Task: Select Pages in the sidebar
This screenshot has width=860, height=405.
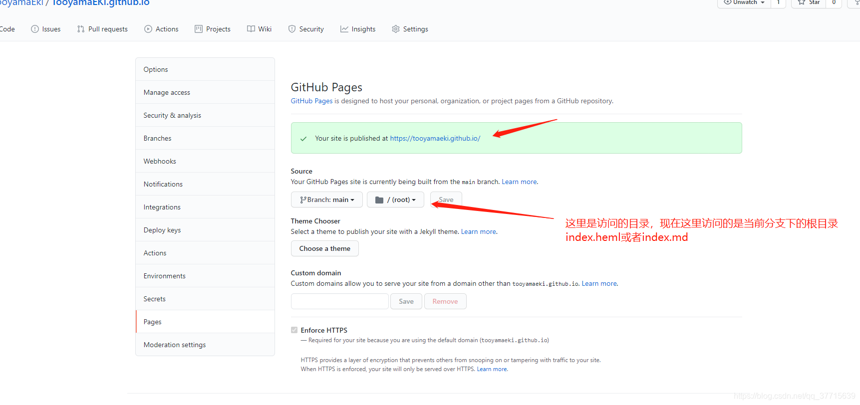Action: 205,322
